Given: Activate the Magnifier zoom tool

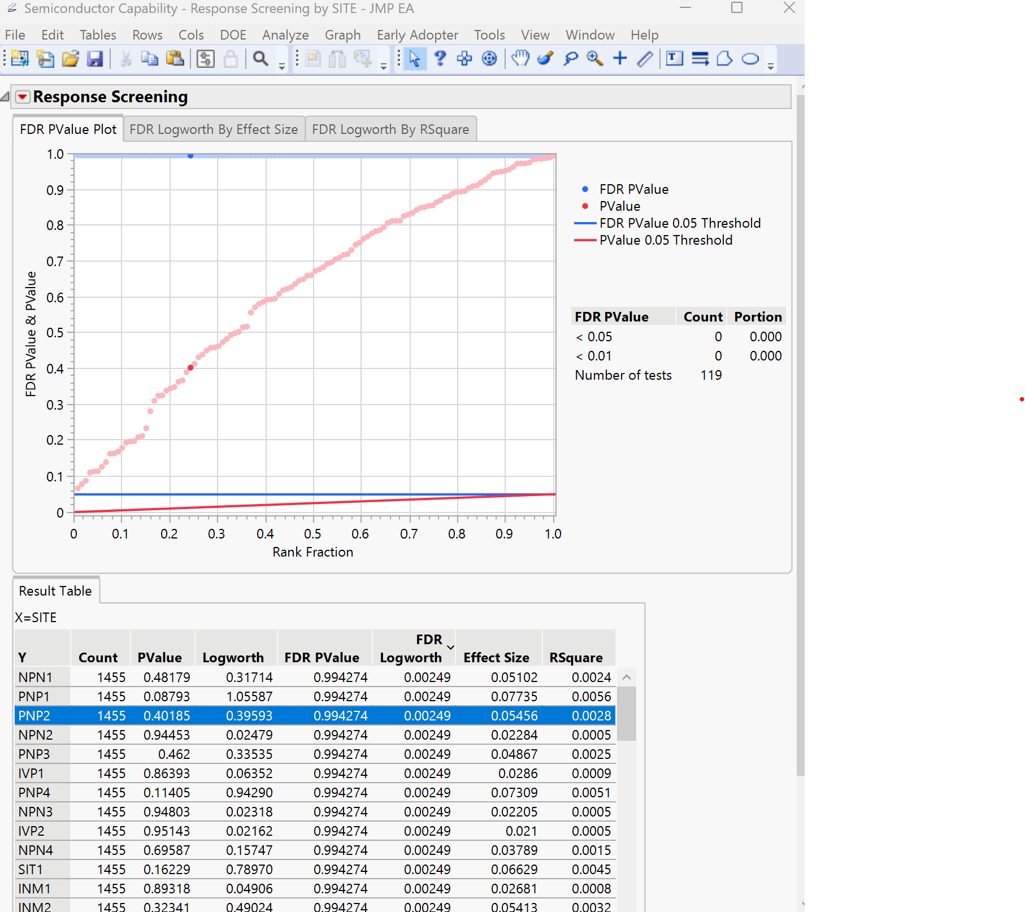Looking at the screenshot, I should point(595,59).
